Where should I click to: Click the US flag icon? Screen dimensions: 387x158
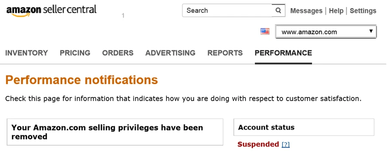[x=265, y=31]
